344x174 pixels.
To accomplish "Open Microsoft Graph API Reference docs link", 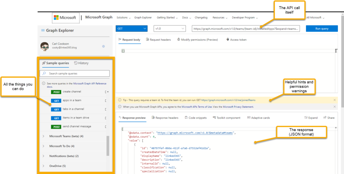I will pos(90,84).
